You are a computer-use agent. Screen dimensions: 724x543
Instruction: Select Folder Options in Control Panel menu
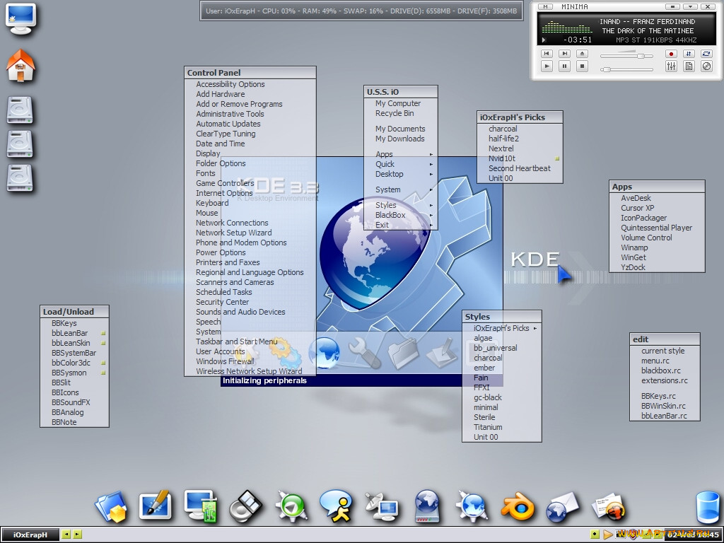250,163
